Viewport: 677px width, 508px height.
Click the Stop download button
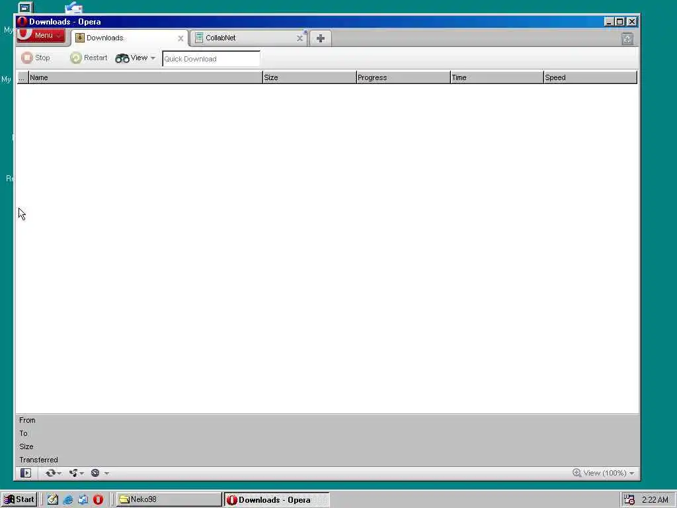point(36,58)
